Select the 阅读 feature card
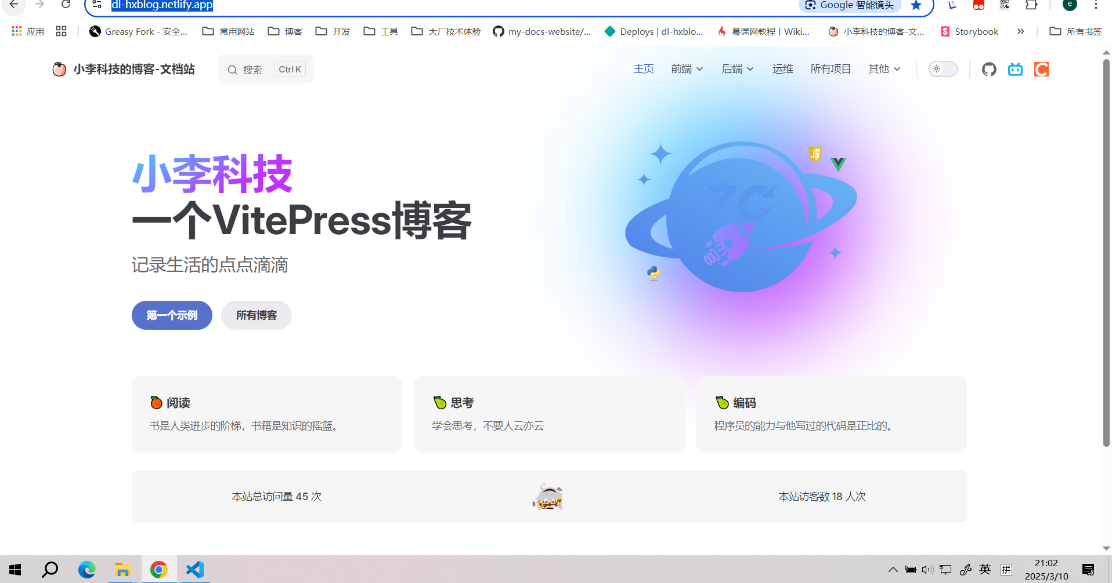This screenshot has height=583, width=1112. tap(267, 414)
